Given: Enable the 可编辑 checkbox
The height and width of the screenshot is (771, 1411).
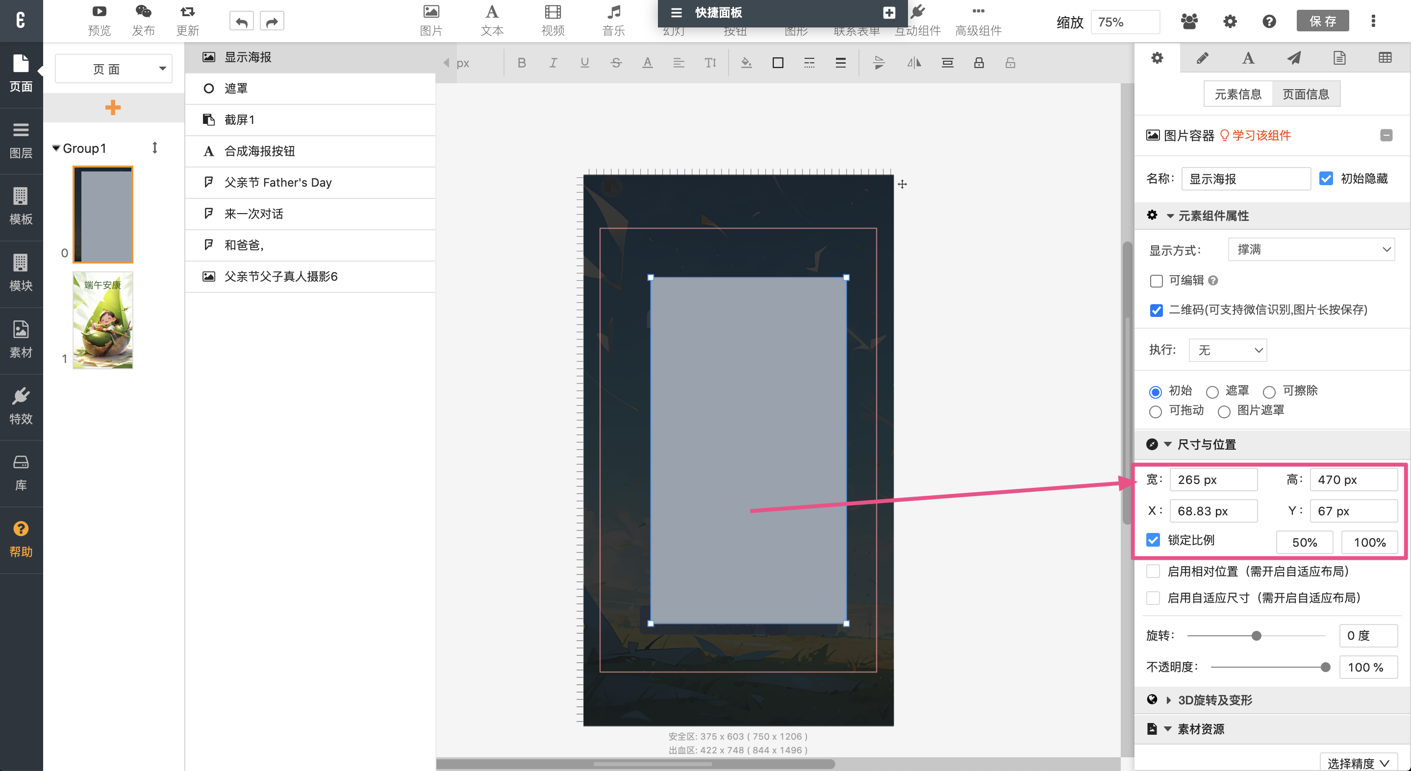Looking at the screenshot, I should point(1156,281).
